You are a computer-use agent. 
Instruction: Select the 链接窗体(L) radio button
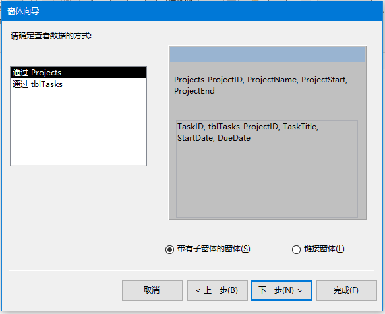[x=296, y=249]
